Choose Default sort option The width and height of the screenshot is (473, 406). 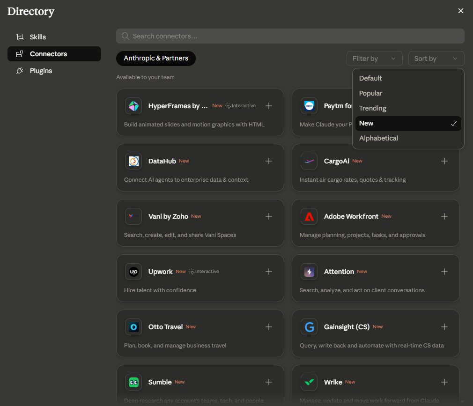click(x=408, y=78)
